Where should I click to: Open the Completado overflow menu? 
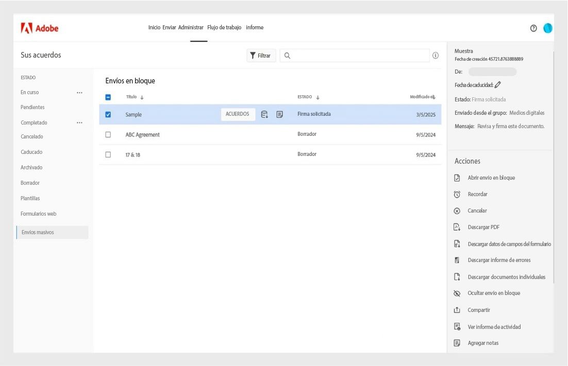80,123
